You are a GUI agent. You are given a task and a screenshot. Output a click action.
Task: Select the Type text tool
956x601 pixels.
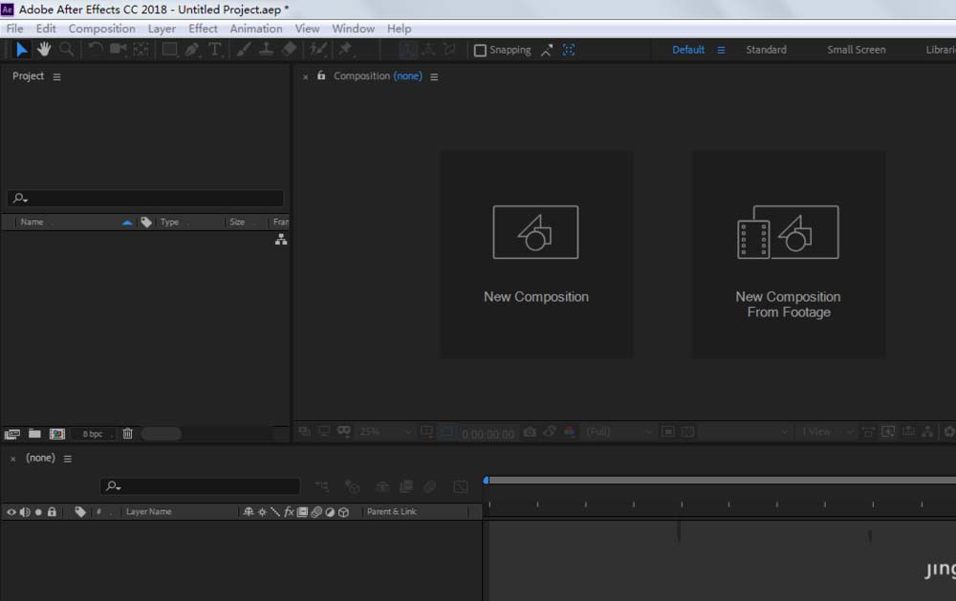[214, 50]
